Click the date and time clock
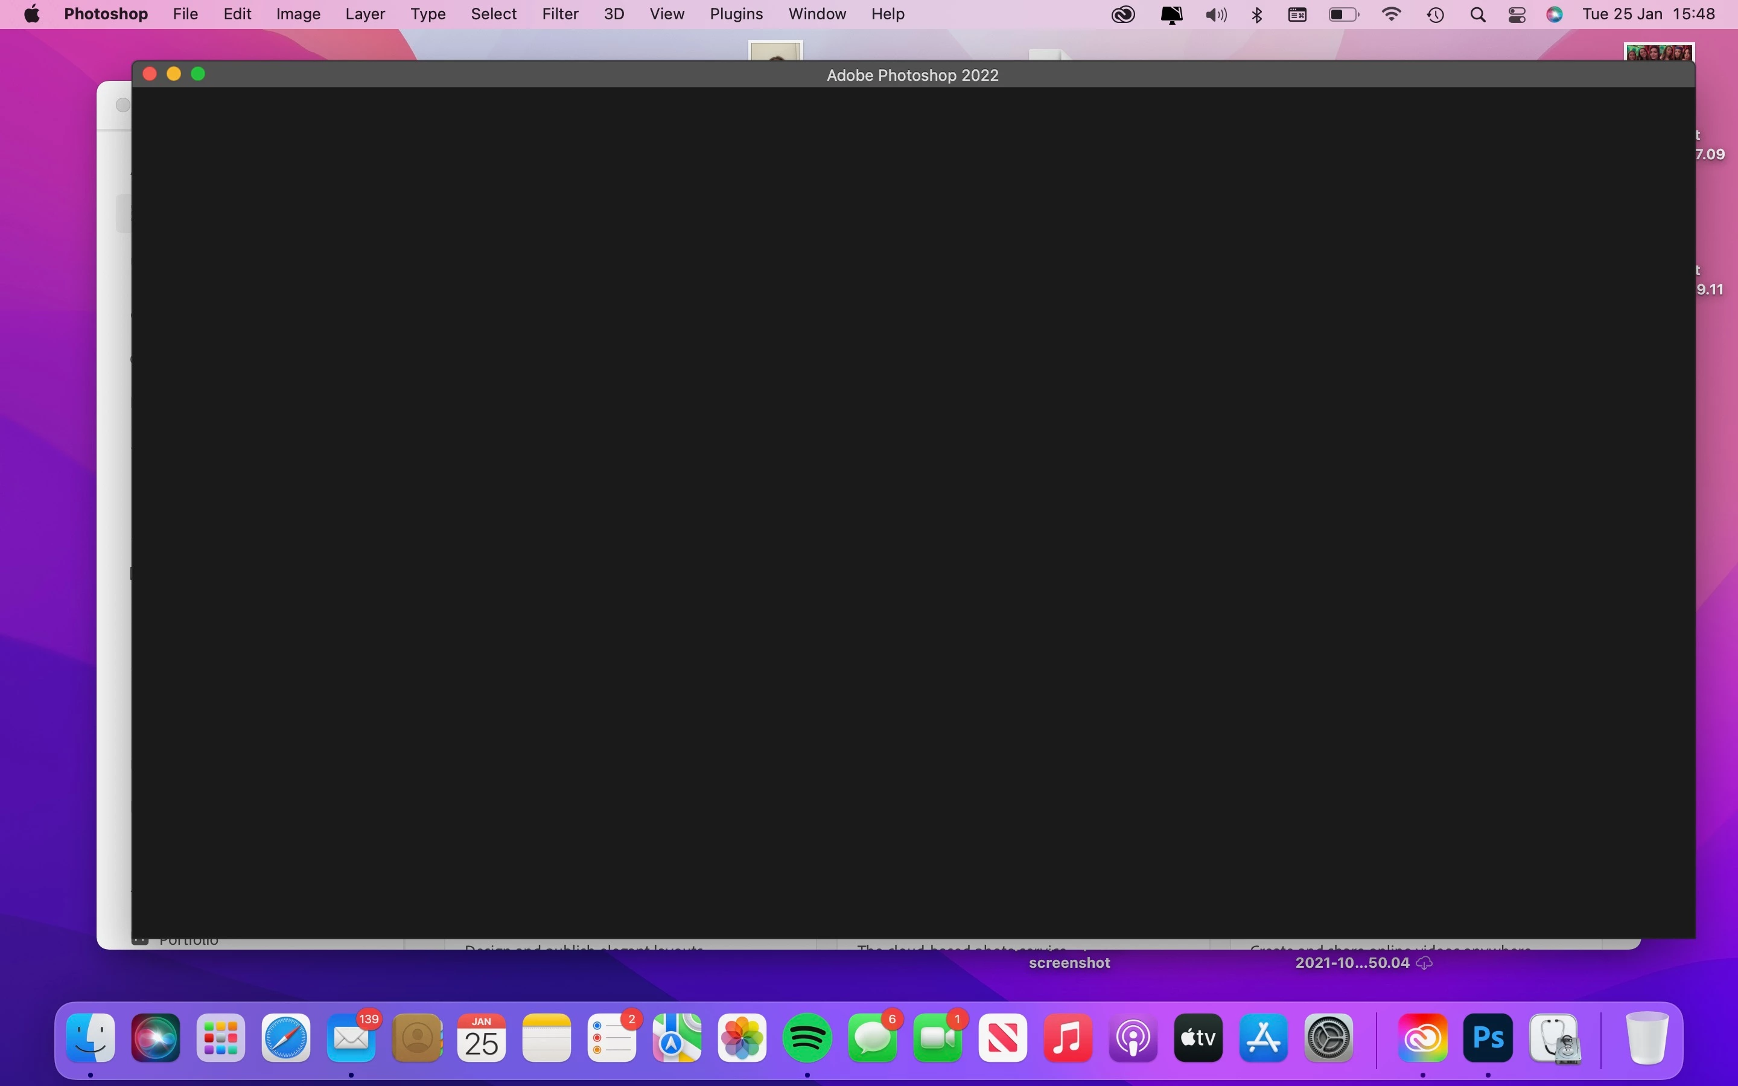This screenshot has height=1086, width=1738. tap(1648, 14)
